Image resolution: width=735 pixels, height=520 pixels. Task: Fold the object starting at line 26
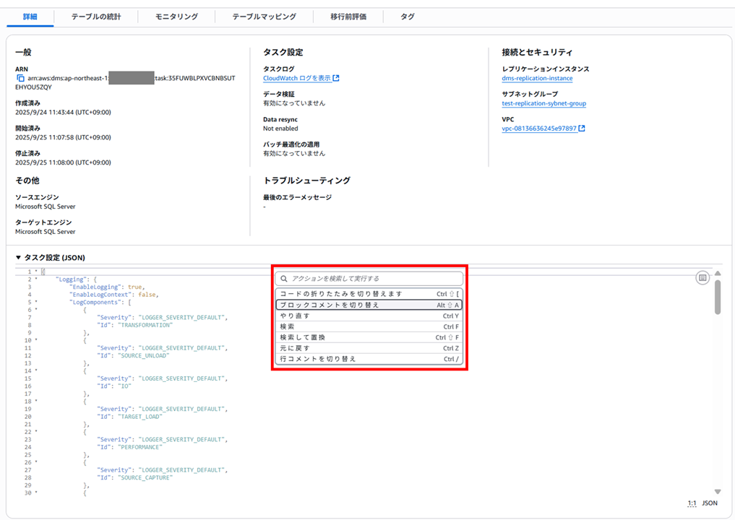36,462
